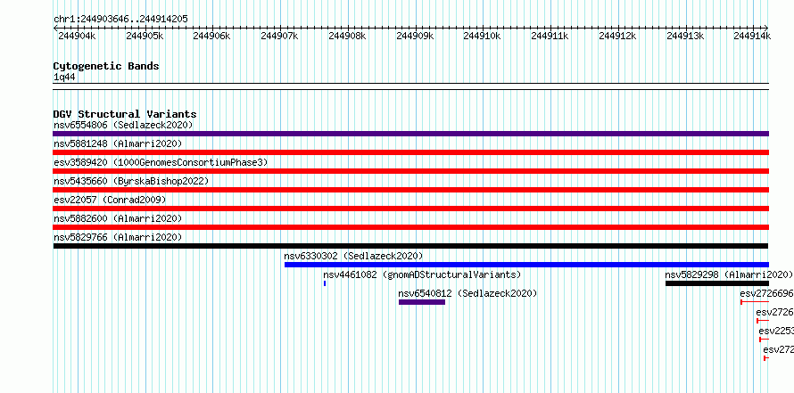Click the 244910k ruler label
The height and width of the screenshot is (393, 794).
[482, 36]
